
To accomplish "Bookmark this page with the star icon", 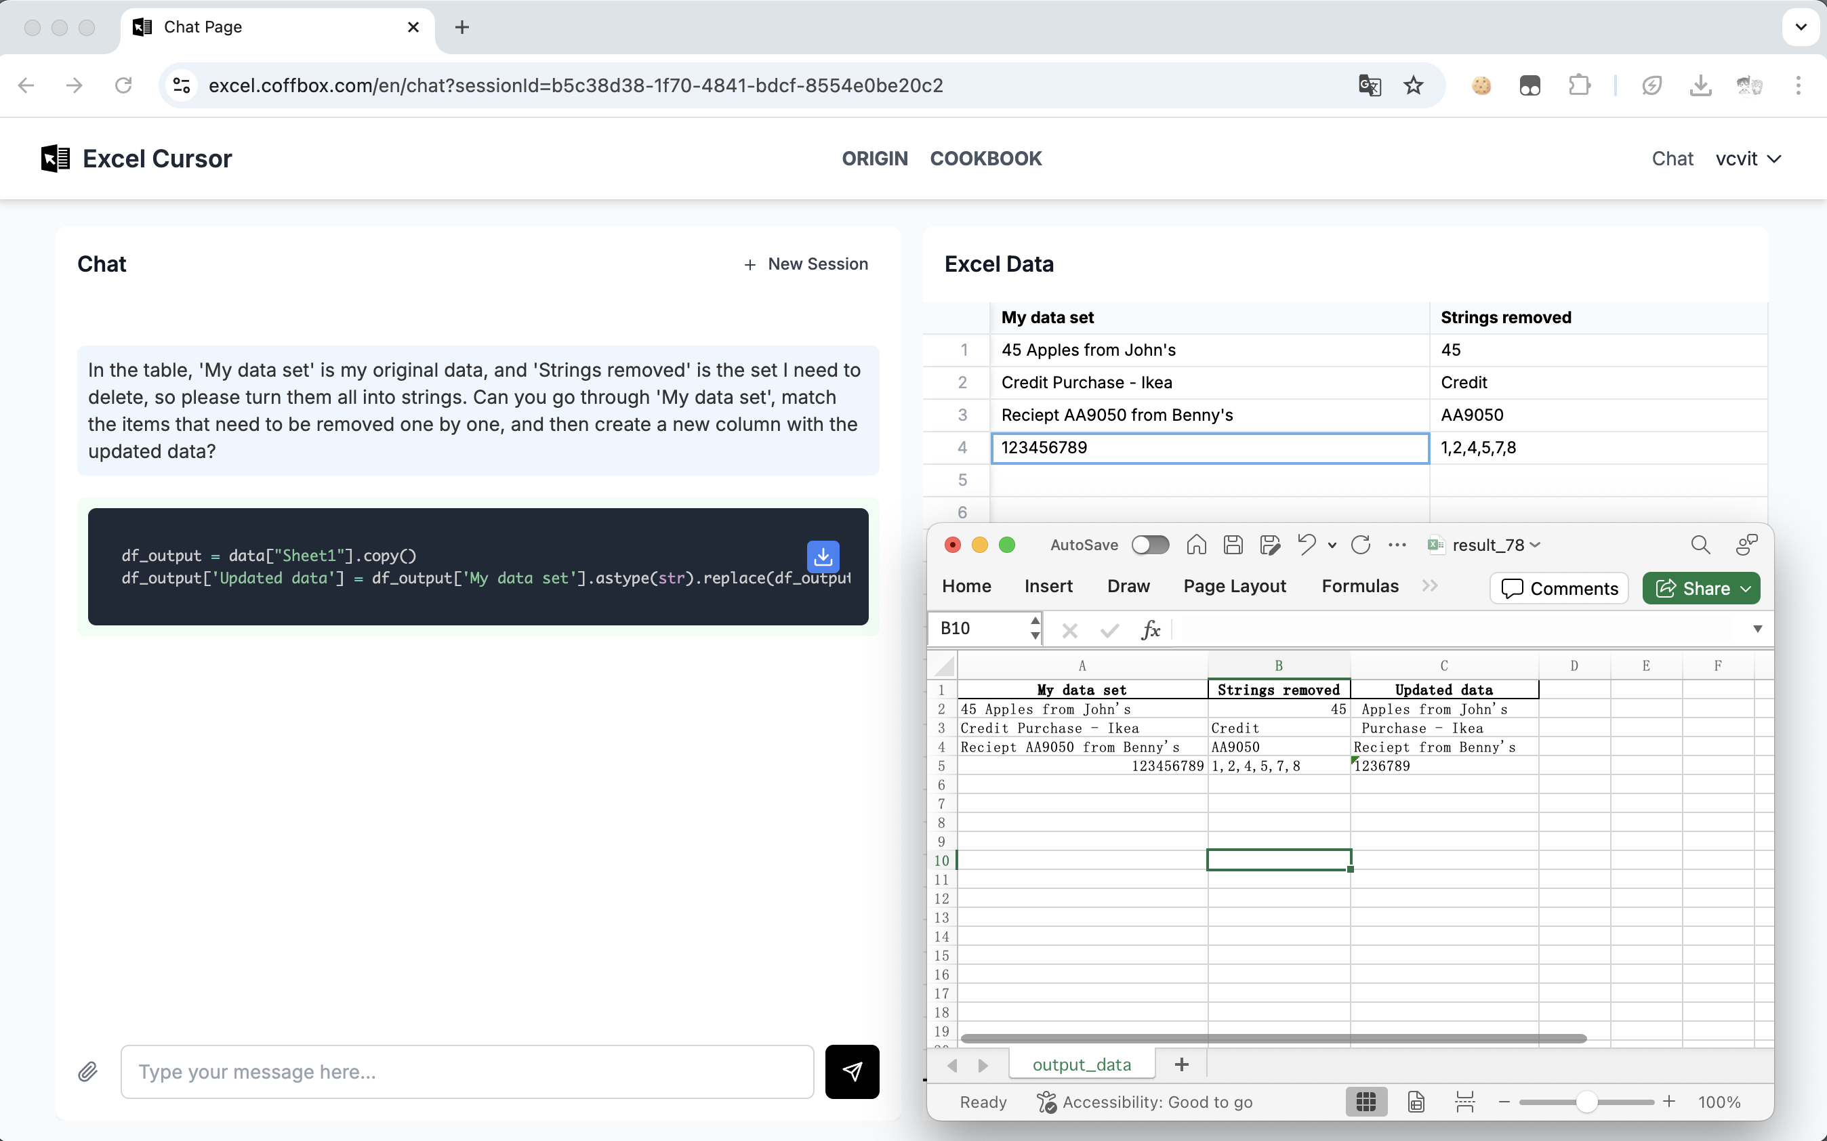I will click(x=1414, y=85).
